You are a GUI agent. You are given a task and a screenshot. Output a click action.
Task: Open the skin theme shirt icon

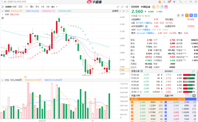click(x=174, y=2)
